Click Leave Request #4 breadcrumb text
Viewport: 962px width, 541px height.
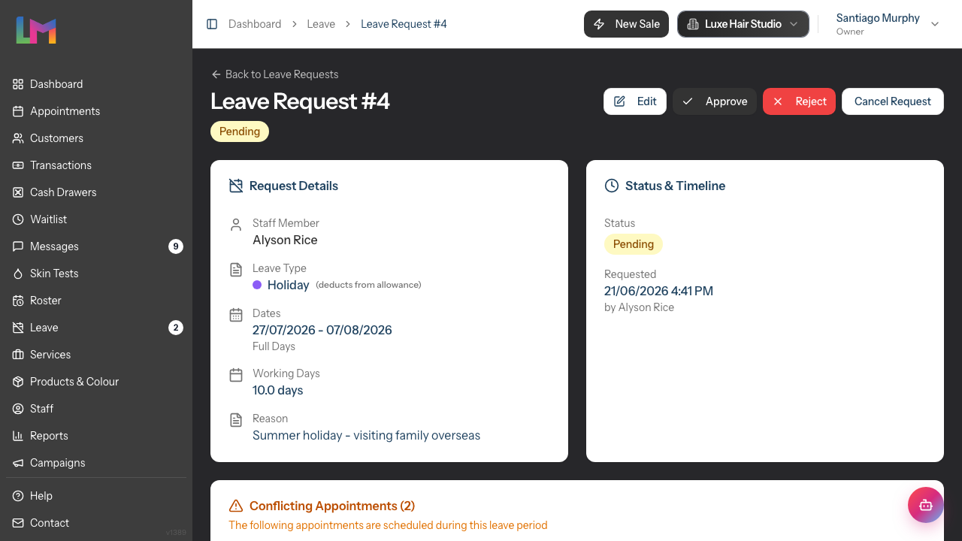[404, 24]
